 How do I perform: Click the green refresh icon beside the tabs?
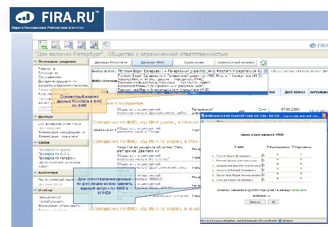pyautogui.click(x=263, y=63)
